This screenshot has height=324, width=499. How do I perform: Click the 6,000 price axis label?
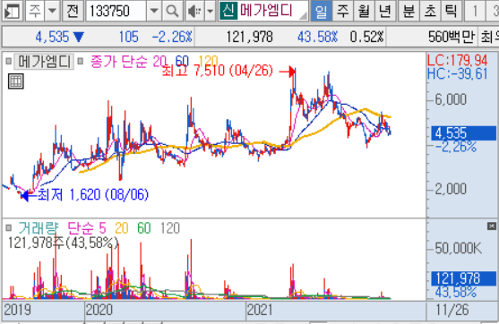point(451,99)
